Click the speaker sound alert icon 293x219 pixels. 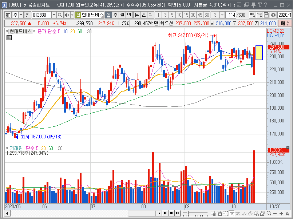(67, 15)
